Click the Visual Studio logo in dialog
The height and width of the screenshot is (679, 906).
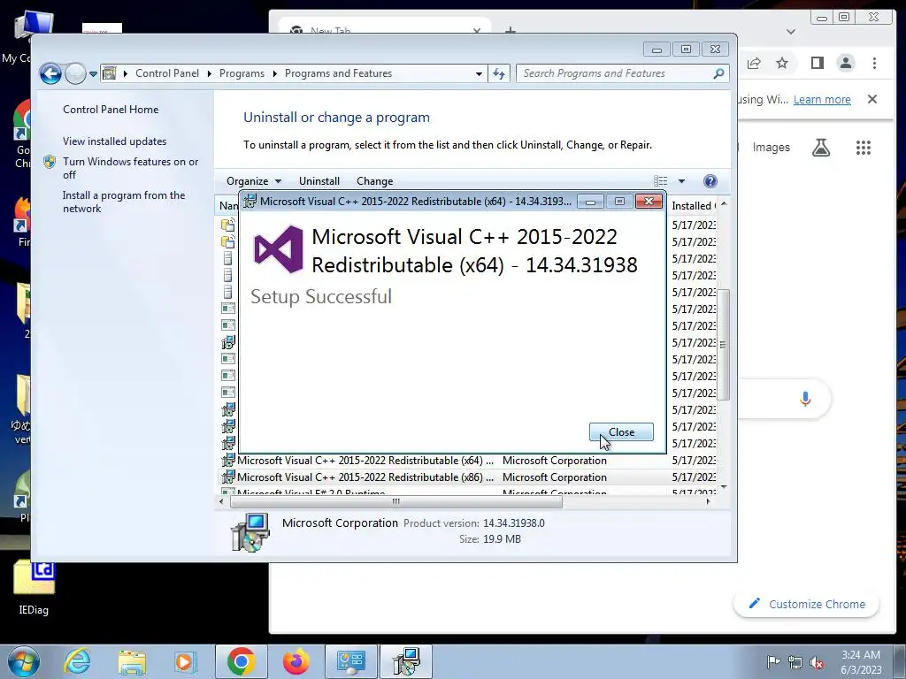pos(279,249)
